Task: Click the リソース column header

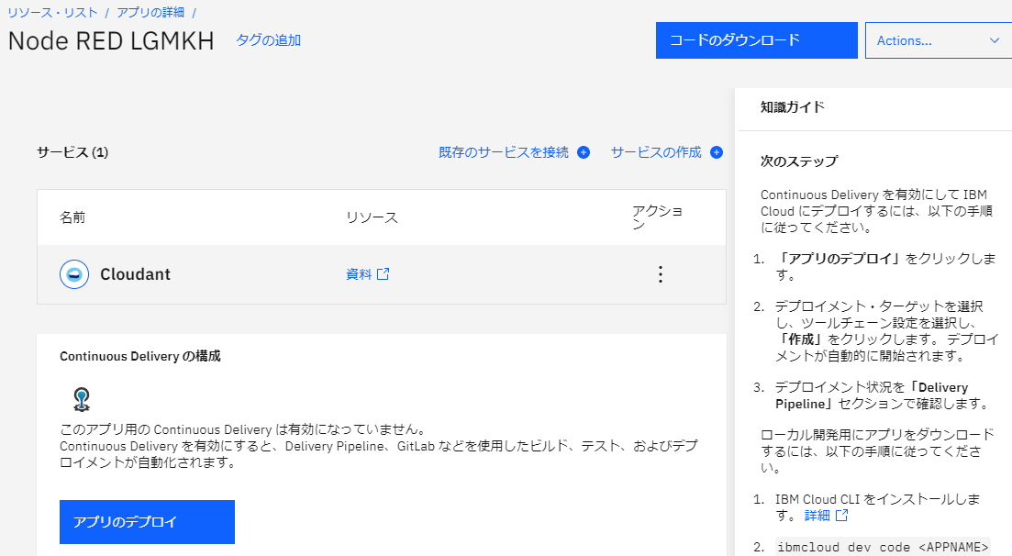Action: (x=372, y=217)
